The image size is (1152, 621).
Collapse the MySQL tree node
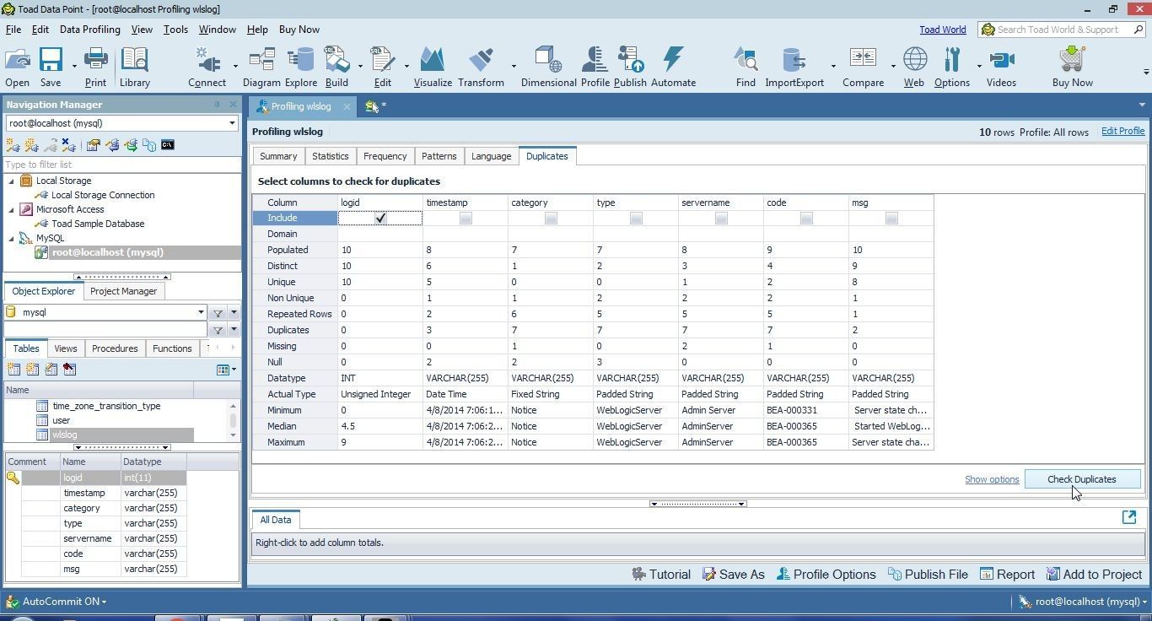pyautogui.click(x=12, y=238)
